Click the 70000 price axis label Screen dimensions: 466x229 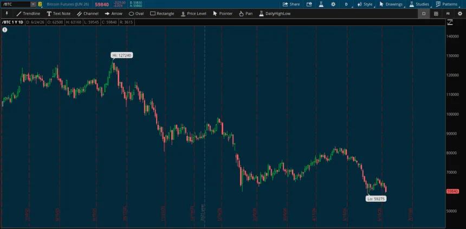pyautogui.click(x=452, y=172)
